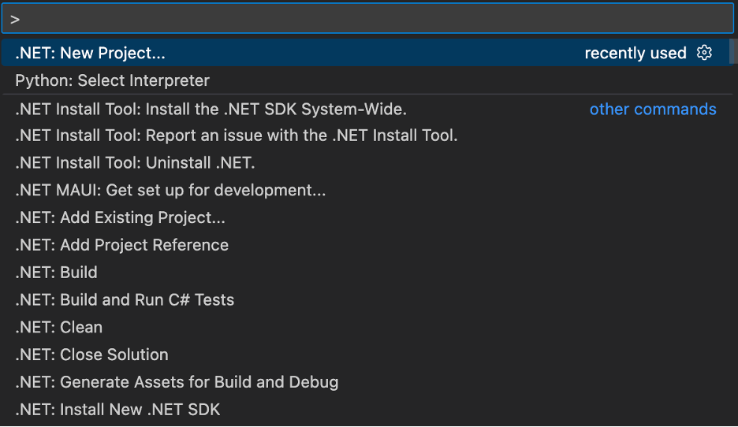Choose Python: Select Interpreter

point(112,80)
